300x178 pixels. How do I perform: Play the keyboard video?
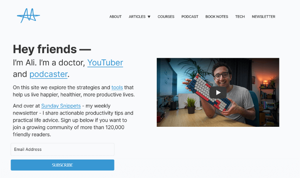point(218,93)
